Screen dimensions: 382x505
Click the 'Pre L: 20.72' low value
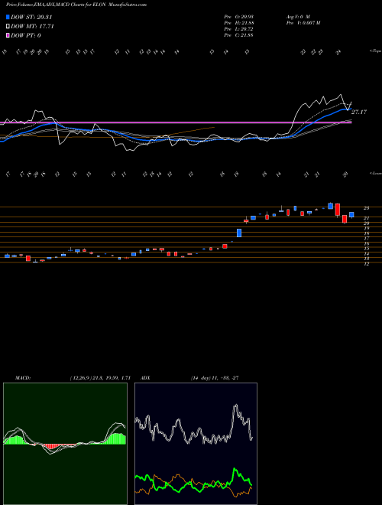(x=238, y=29)
